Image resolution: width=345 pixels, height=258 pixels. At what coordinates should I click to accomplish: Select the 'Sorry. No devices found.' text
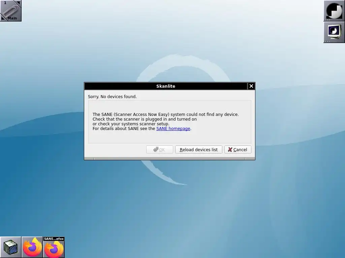click(x=112, y=96)
